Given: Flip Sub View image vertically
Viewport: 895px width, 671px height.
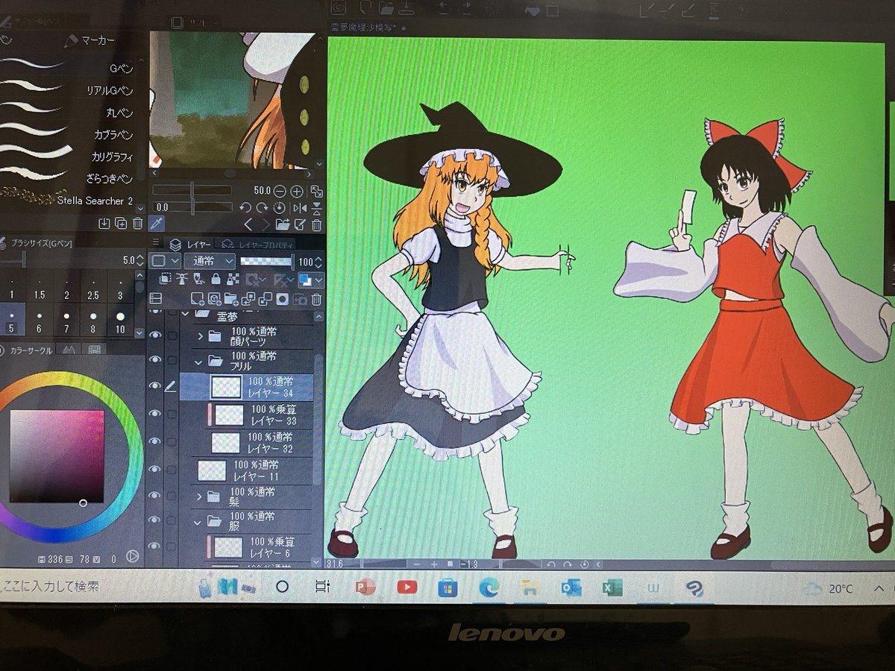Looking at the screenshot, I should (x=317, y=209).
